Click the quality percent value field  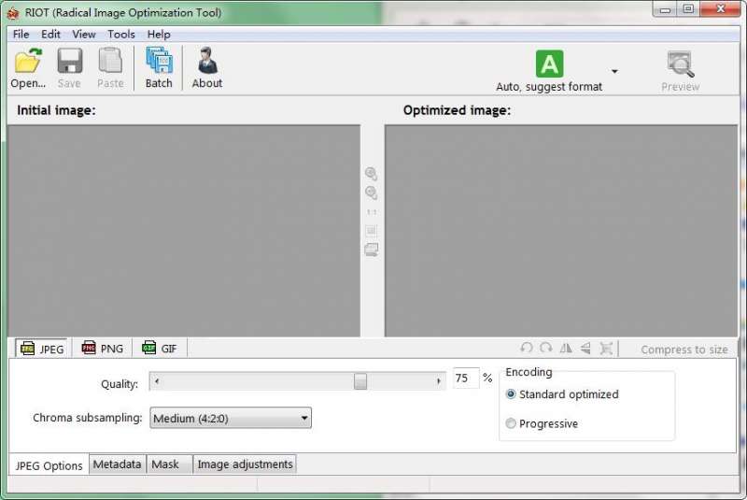[466, 378]
